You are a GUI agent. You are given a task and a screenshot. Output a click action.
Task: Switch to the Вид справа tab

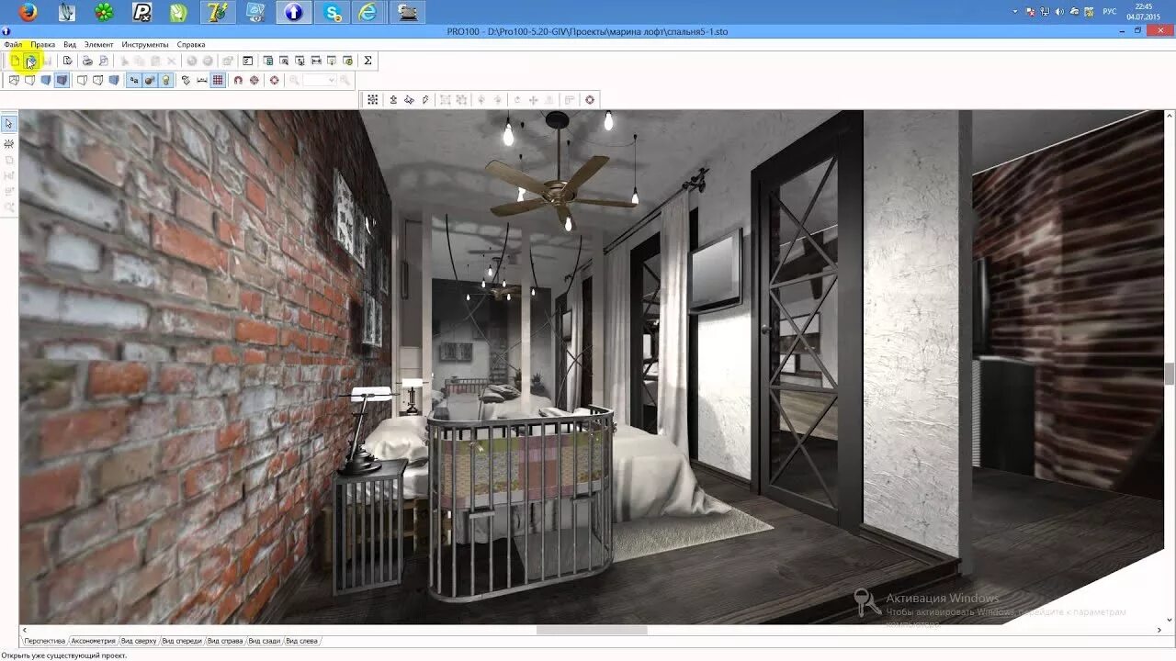click(225, 641)
